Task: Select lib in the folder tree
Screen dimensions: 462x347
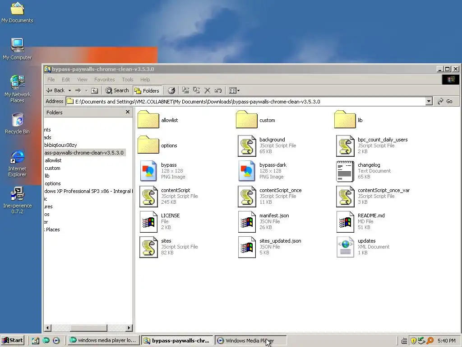Action: click(47, 176)
